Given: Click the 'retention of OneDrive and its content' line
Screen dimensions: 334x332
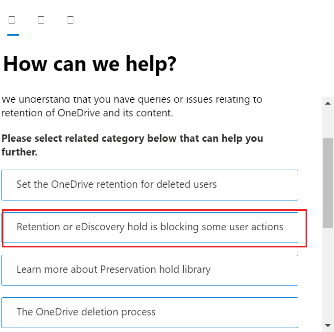Looking at the screenshot, I should (x=87, y=113).
